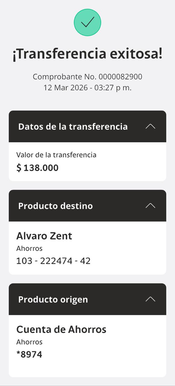The image size is (175, 386).
Task: Click the Datos de la transferencia header
Action: [73, 127]
